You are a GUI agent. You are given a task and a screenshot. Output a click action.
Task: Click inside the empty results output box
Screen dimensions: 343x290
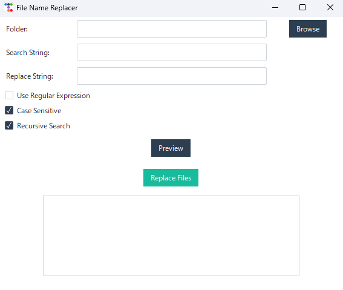(x=171, y=236)
